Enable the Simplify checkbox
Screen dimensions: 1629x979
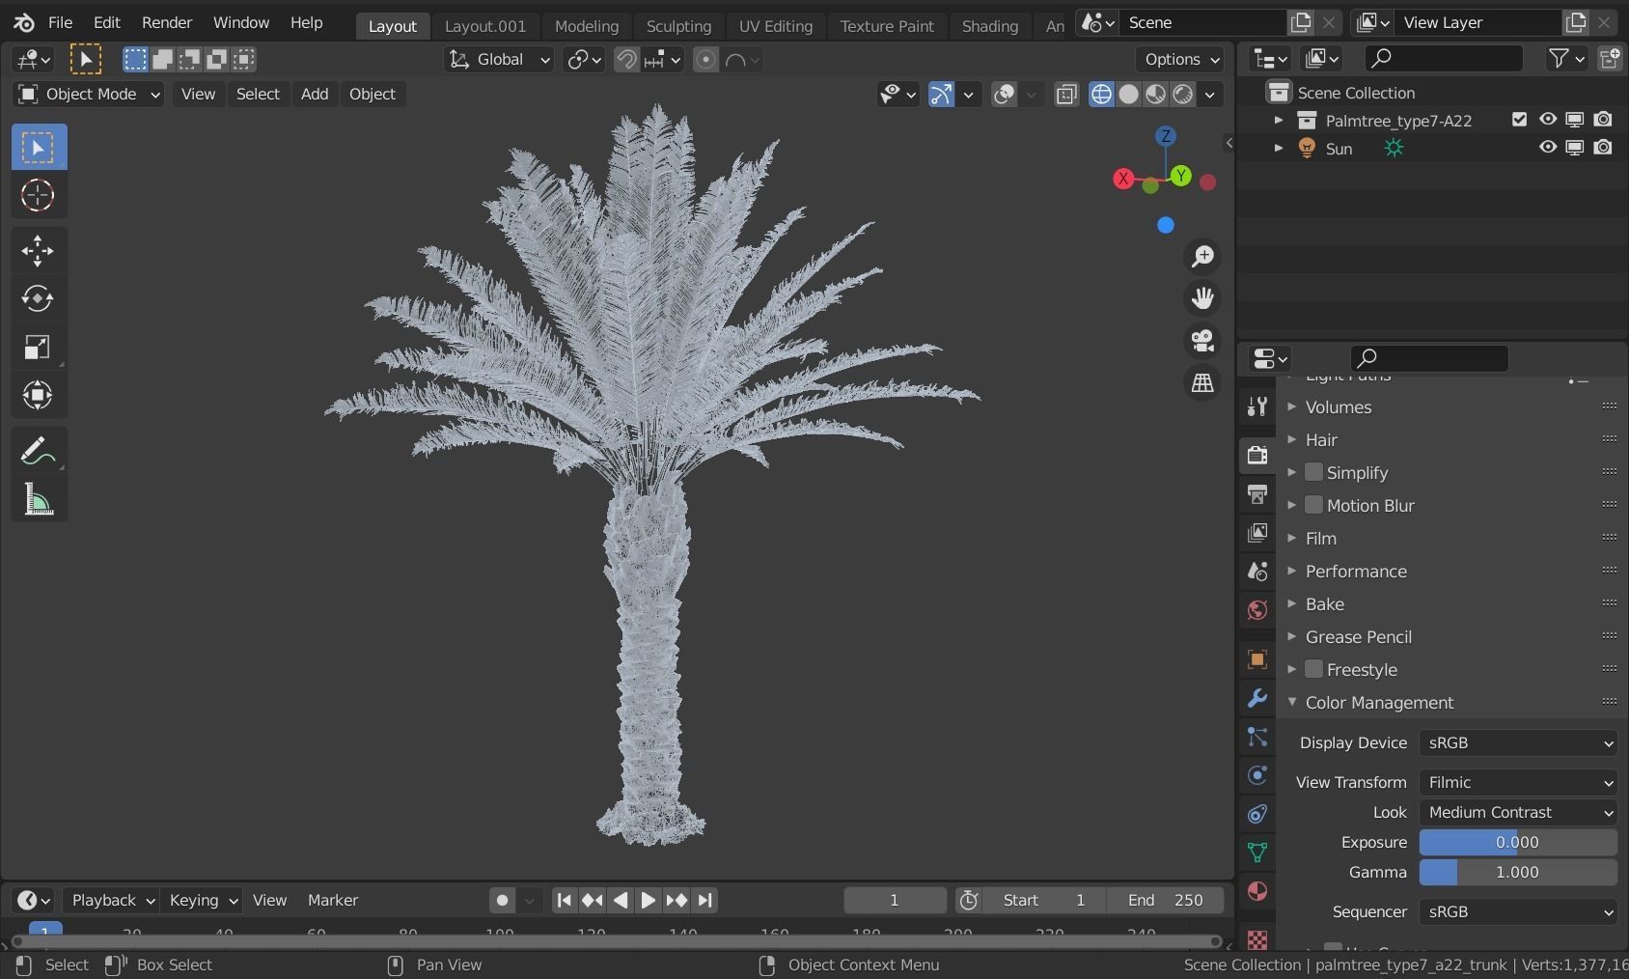coord(1313,472)
